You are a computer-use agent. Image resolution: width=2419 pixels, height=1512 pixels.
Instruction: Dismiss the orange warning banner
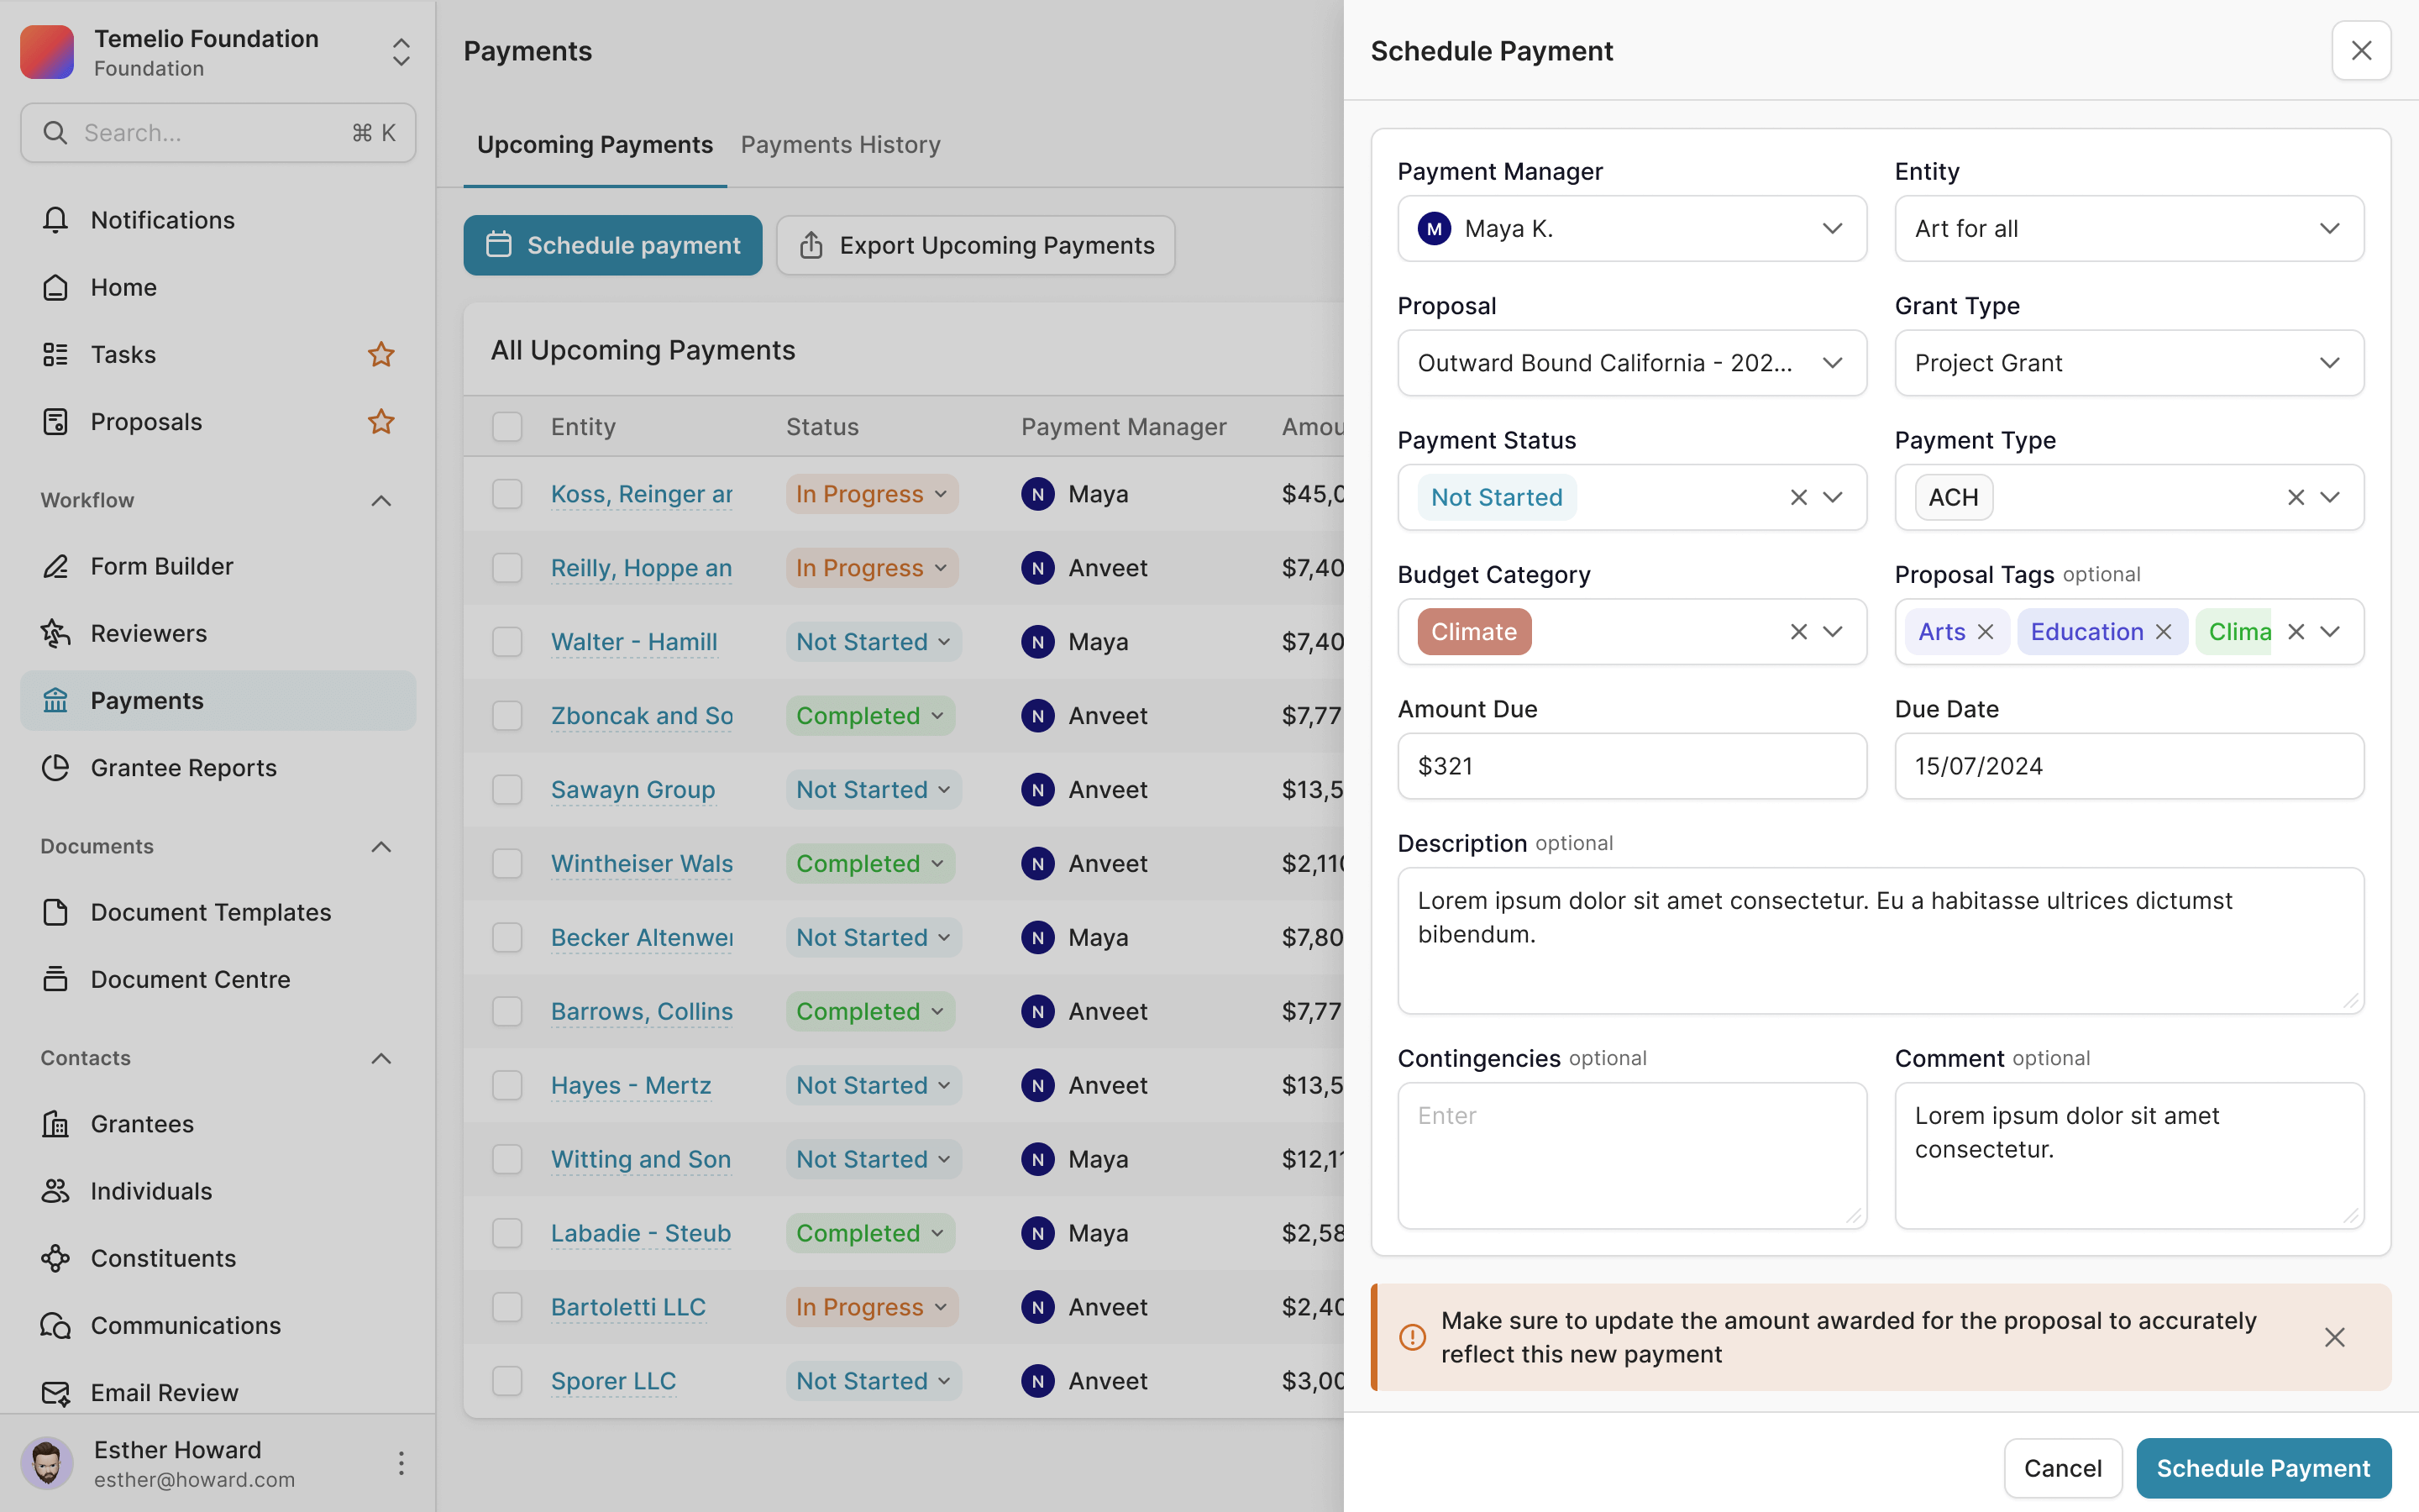tap(2334, 1337)
